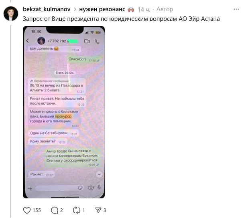Click the chat contact avatar

[41, 41]
